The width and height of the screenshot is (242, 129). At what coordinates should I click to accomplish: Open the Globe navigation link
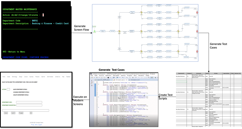9,77
